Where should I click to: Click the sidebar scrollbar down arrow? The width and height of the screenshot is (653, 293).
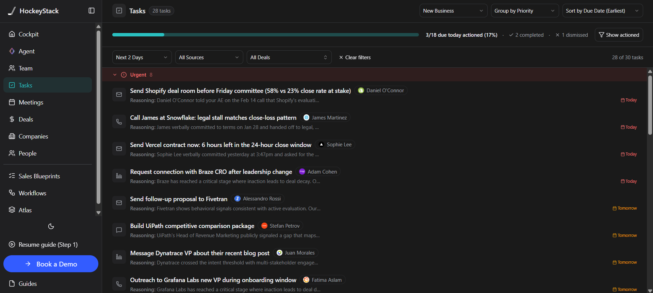click(x=98, y=213)
